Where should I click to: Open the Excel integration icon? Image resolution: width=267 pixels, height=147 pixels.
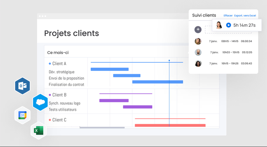click(39, 131)
